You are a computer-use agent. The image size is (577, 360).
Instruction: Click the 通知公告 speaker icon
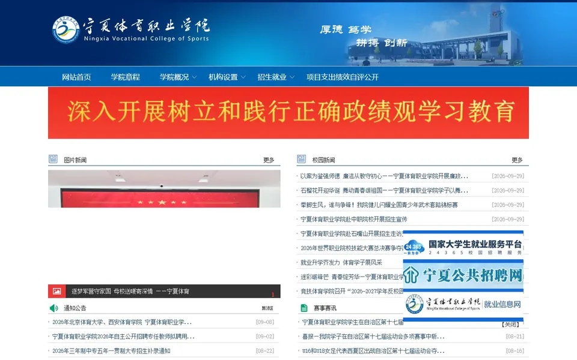(53, 308)
